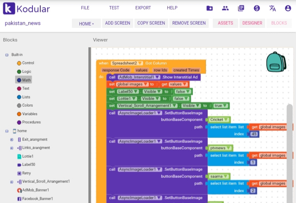Collapse the Built-in tree section

(x=7, y=55)
